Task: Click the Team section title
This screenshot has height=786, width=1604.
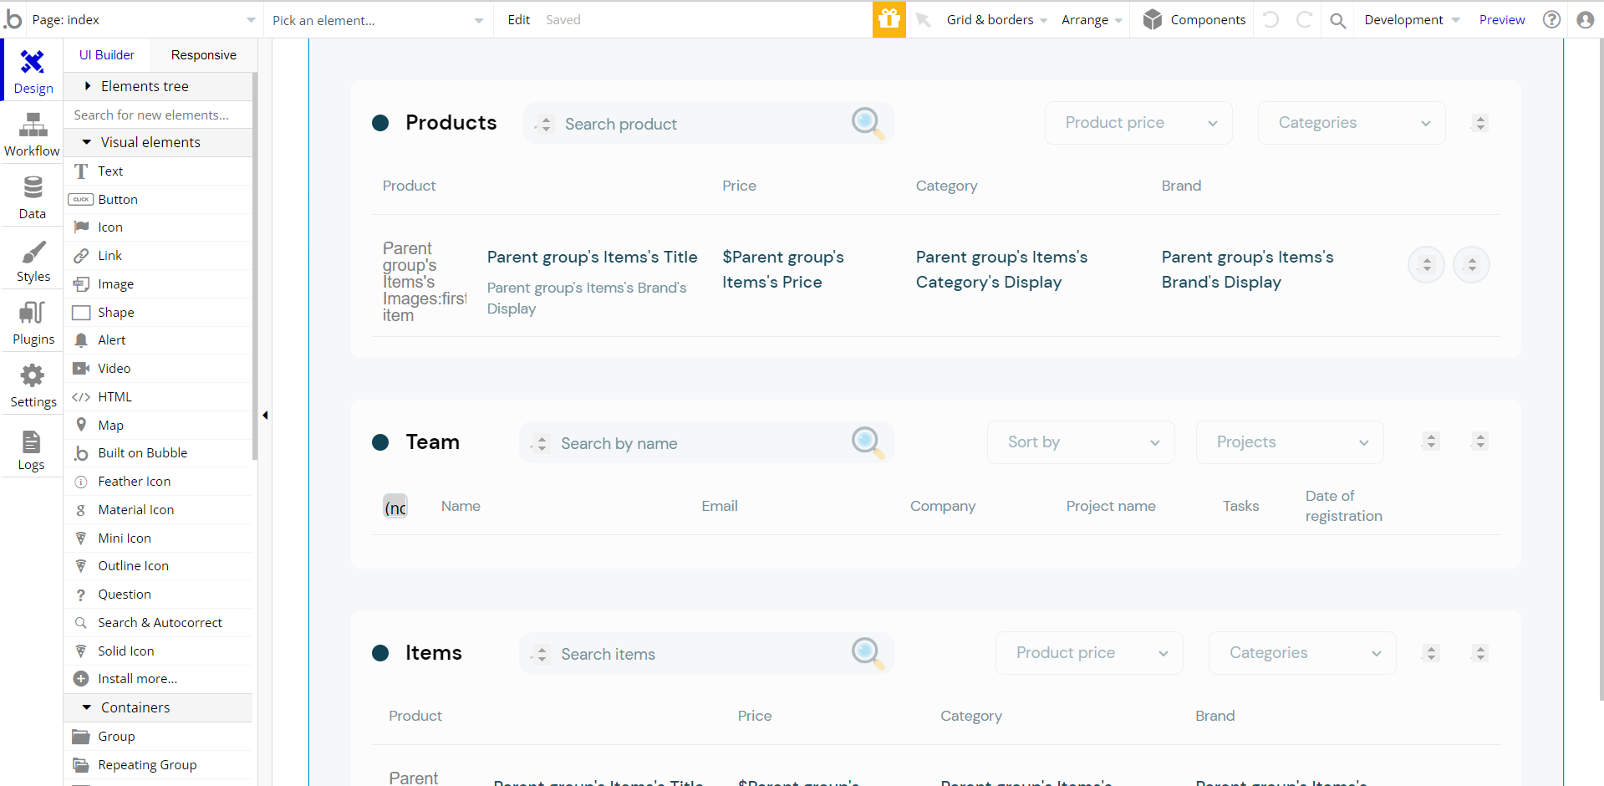Action: pyautogui.click(x=432, y=441)
